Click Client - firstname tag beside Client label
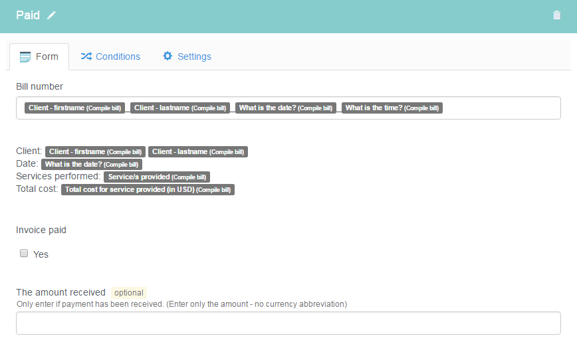The width and height of the screenshot is (577, 354). point(95,152)
